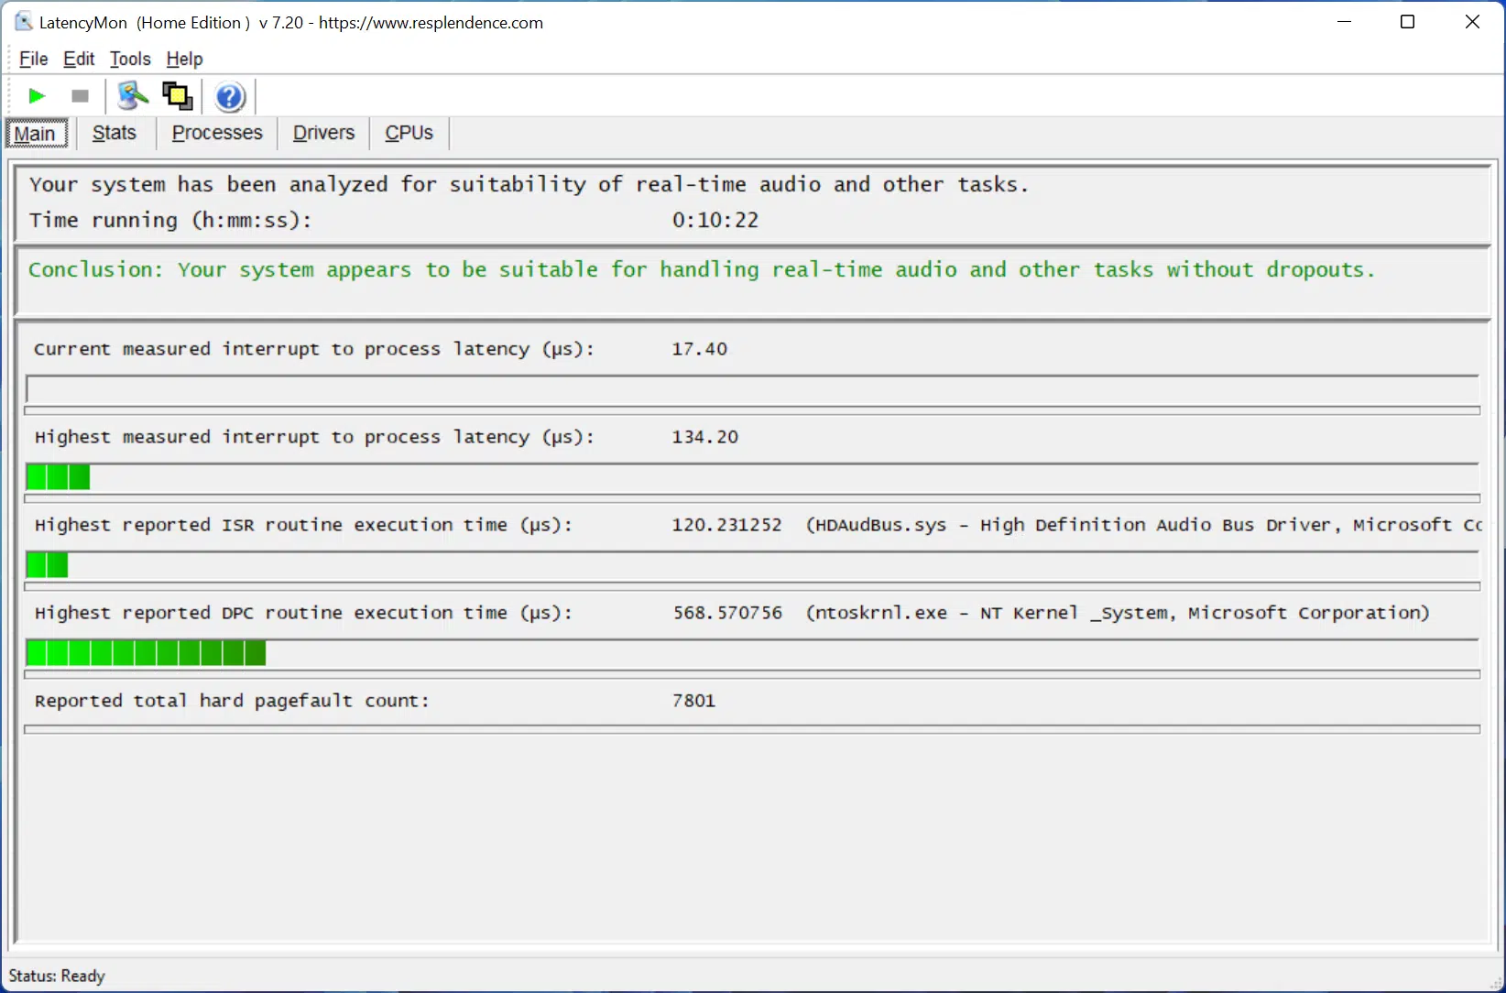
Task: Click the Status: Ready status bar text
Action: click(57, 976)
